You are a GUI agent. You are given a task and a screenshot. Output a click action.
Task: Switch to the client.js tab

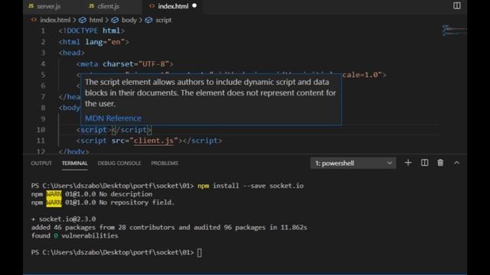tap(105, 6)
